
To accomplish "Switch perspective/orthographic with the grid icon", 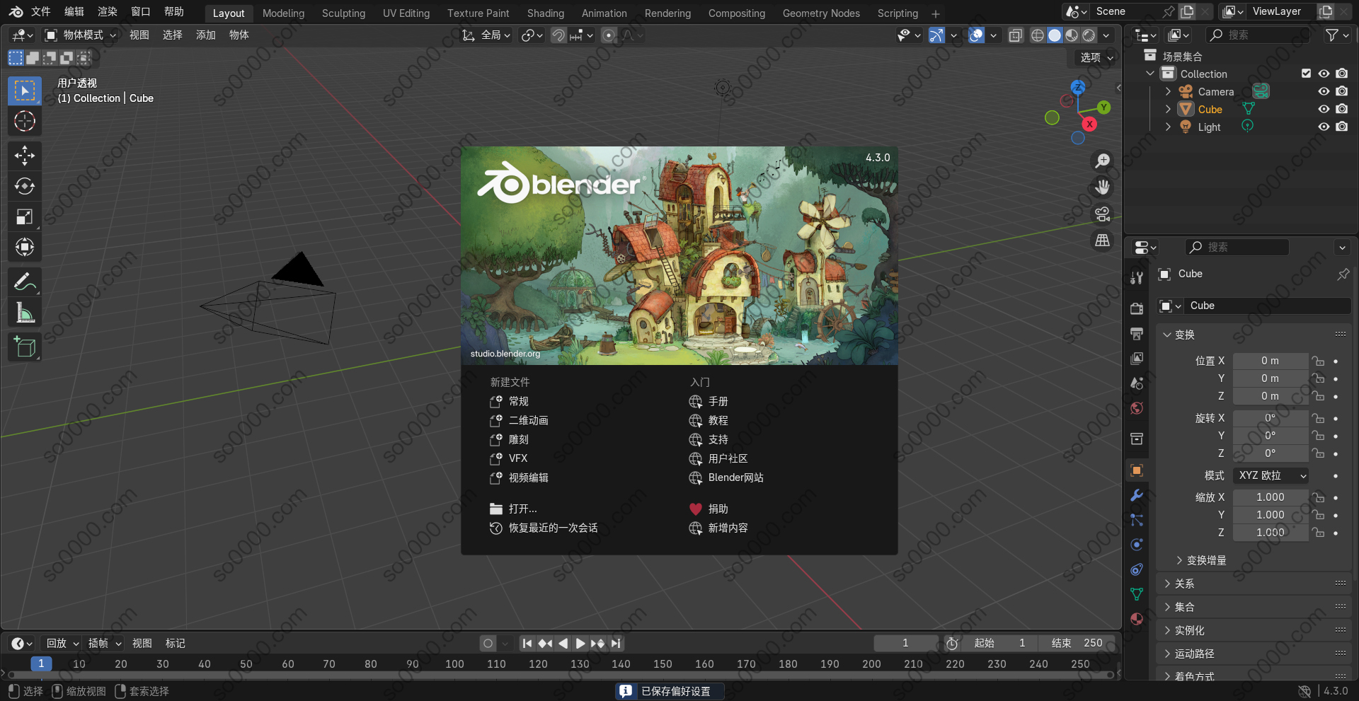I will point(1102,241).
